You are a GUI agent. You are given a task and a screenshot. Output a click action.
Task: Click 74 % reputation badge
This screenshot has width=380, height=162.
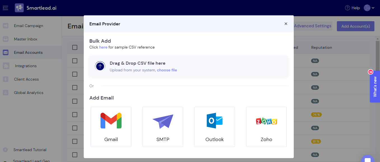click(316, 115)
